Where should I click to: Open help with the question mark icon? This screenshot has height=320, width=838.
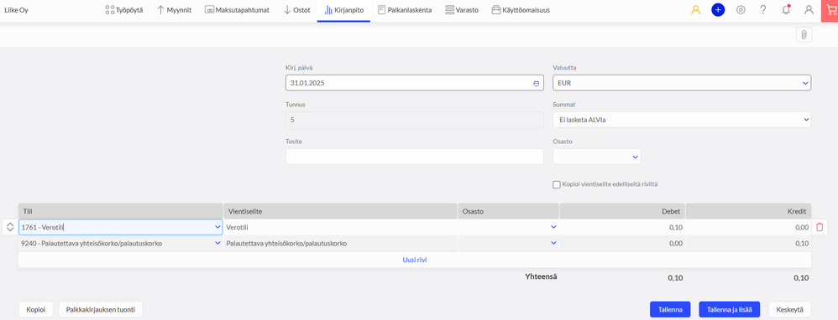tap(763, 9)
